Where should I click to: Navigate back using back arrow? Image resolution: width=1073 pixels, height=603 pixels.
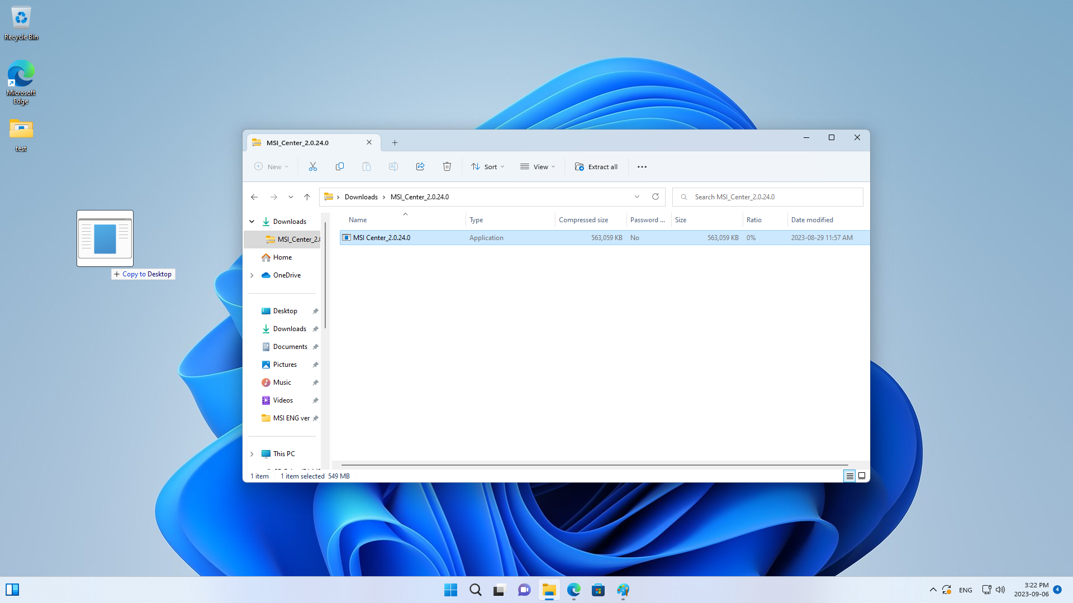click(x=254, y=197)
